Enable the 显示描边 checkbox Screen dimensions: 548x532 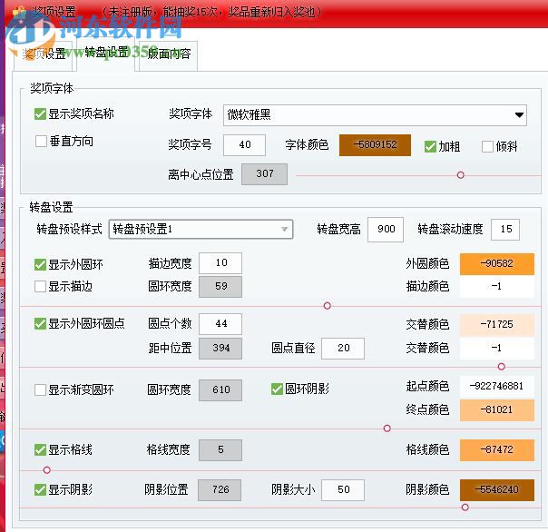point(40,286)
